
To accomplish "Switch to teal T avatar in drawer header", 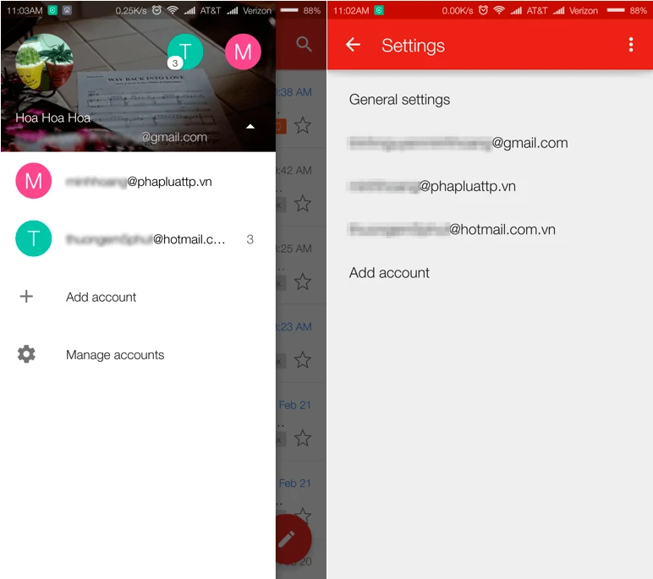I will click(x=185, y=52).
